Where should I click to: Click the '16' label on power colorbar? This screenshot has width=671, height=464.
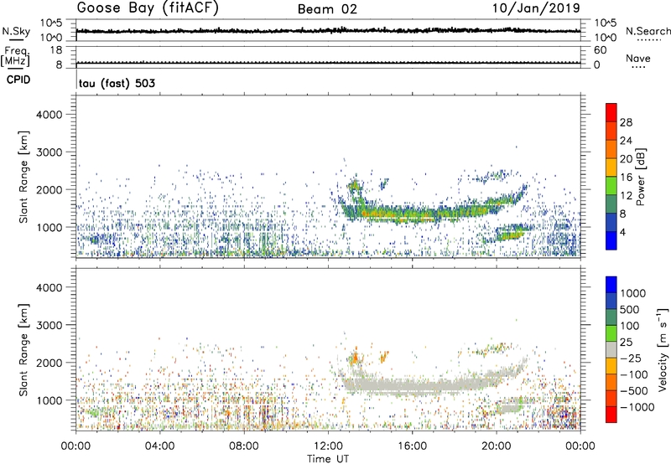click(x=626, y=178)
